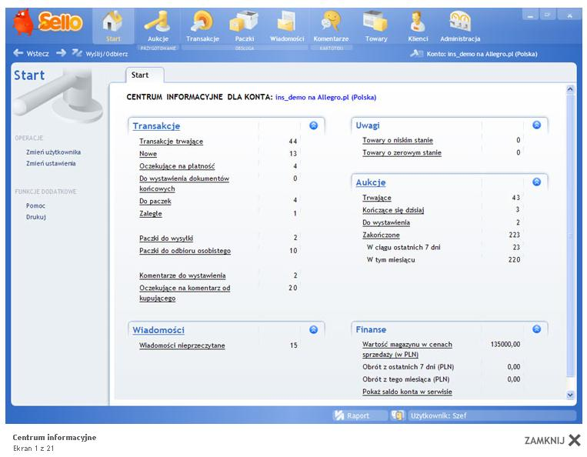Viewport: 587px width, 457px height.
Task: Click the Wstecz back arrow
Action: click(x=19, y=54)
